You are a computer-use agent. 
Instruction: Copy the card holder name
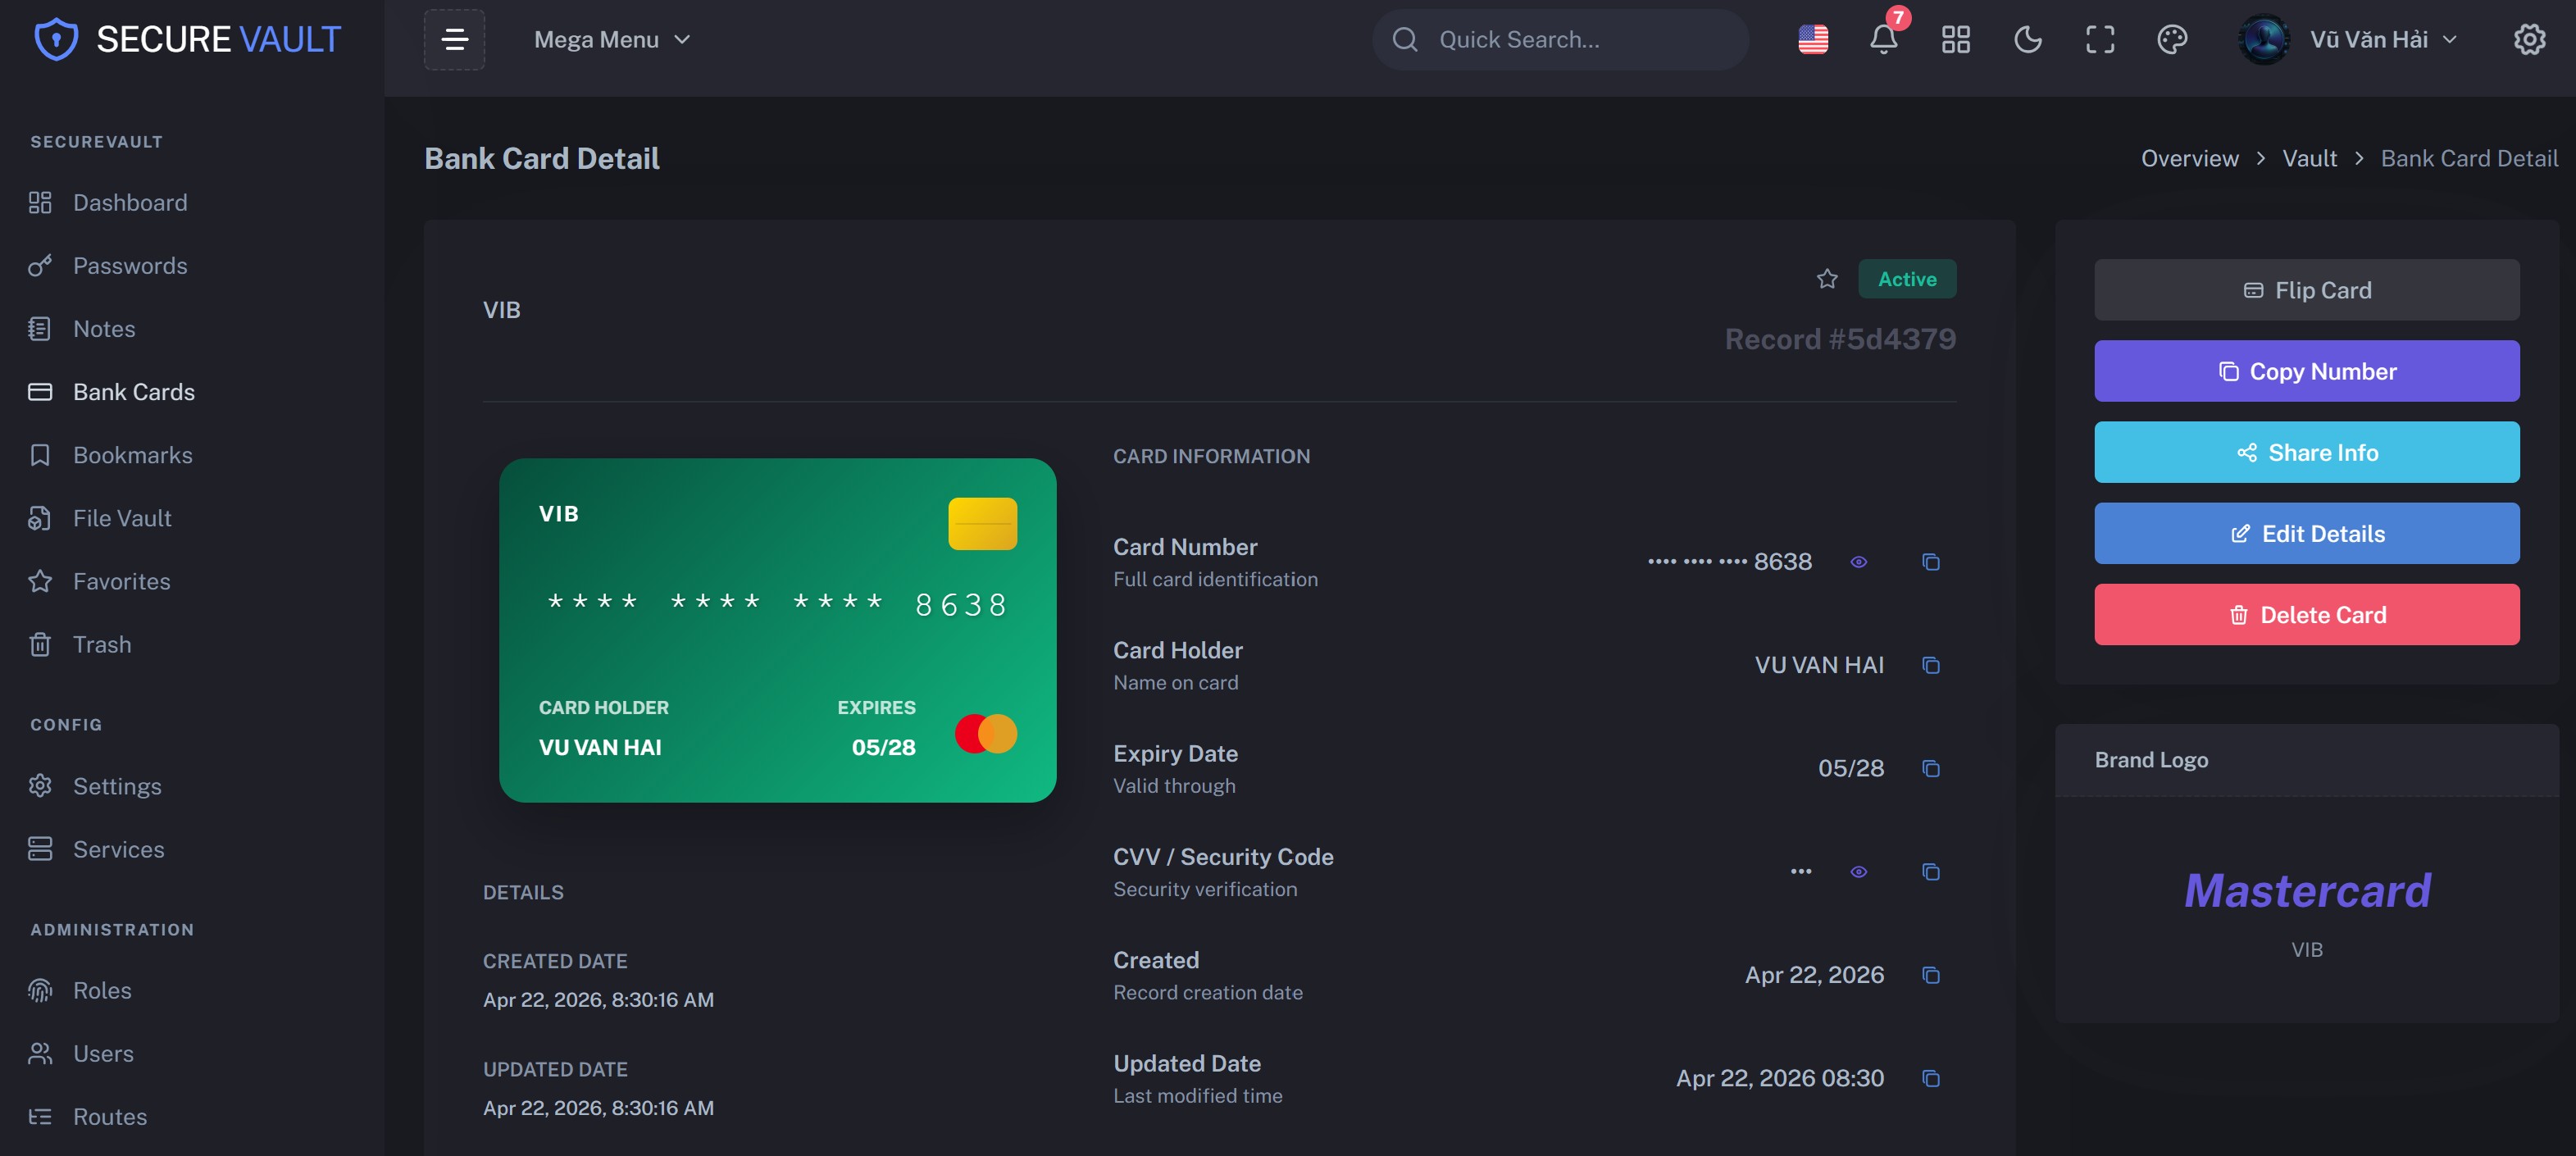1930,665
